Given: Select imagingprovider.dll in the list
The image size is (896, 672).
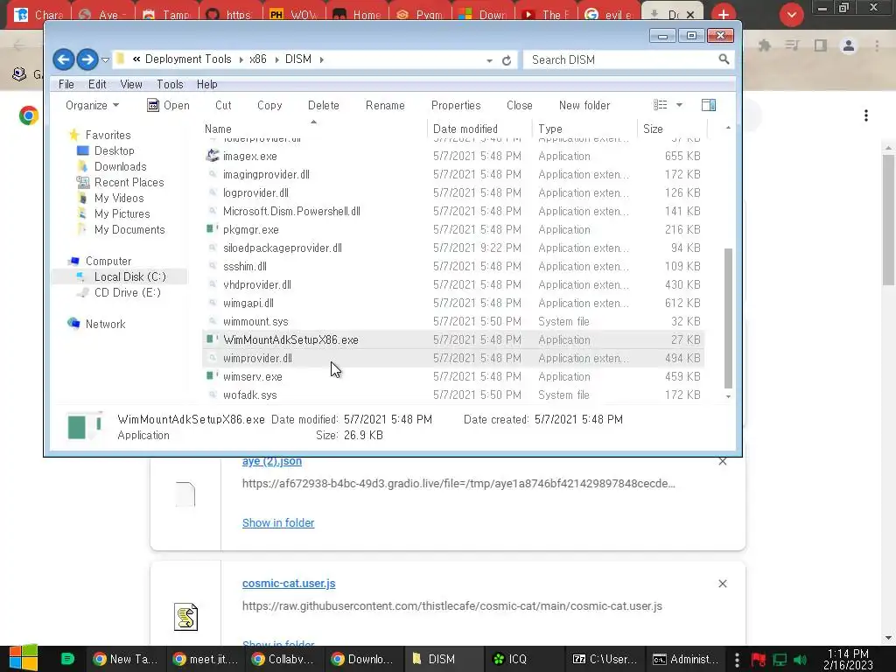Looking at the screenshot, I should [266, 174].
